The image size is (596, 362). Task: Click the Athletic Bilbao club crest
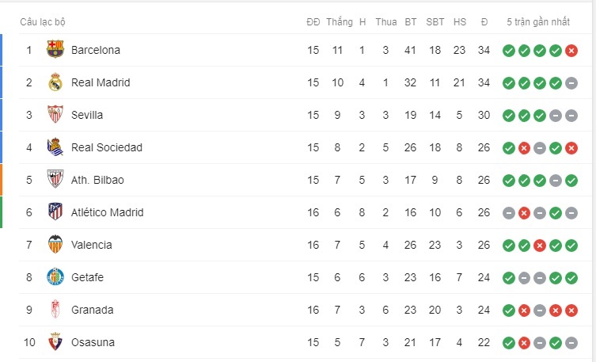[55, 180]
